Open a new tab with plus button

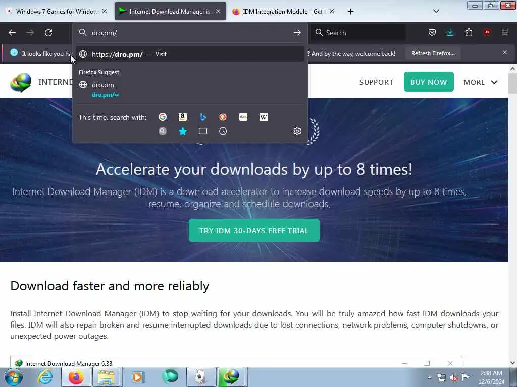tap(350, 12)
